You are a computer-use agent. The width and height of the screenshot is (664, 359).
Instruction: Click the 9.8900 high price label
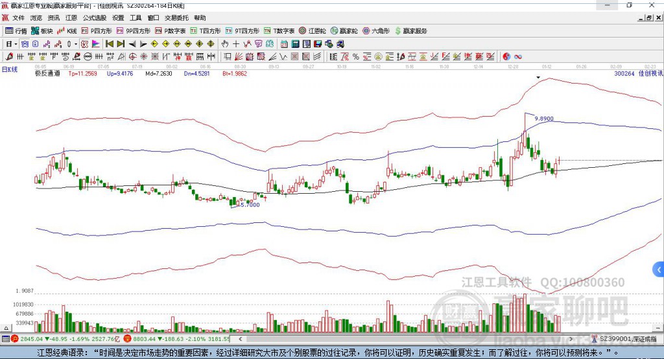click(x=544, y=119)
